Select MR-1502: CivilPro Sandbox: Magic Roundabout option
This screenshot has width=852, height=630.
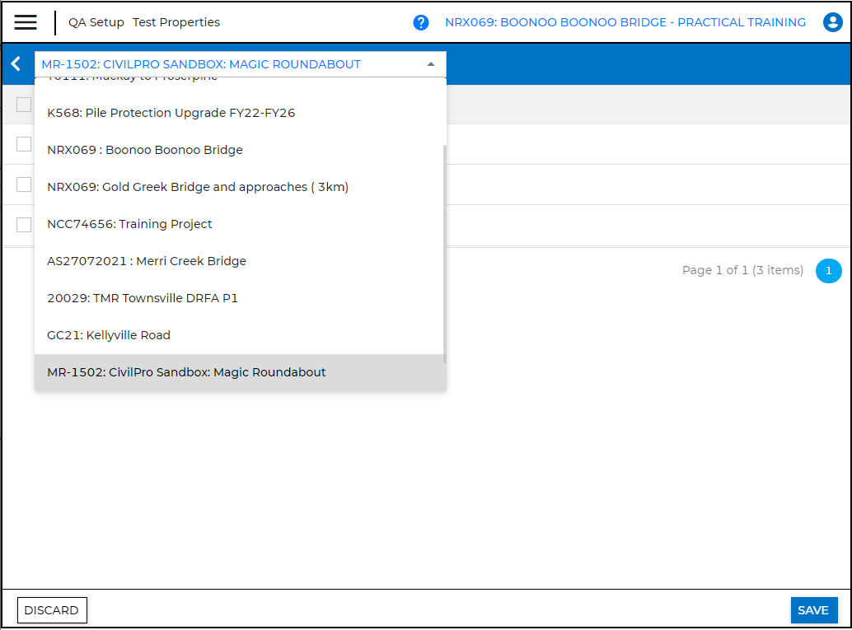click(x=240, y=372)
